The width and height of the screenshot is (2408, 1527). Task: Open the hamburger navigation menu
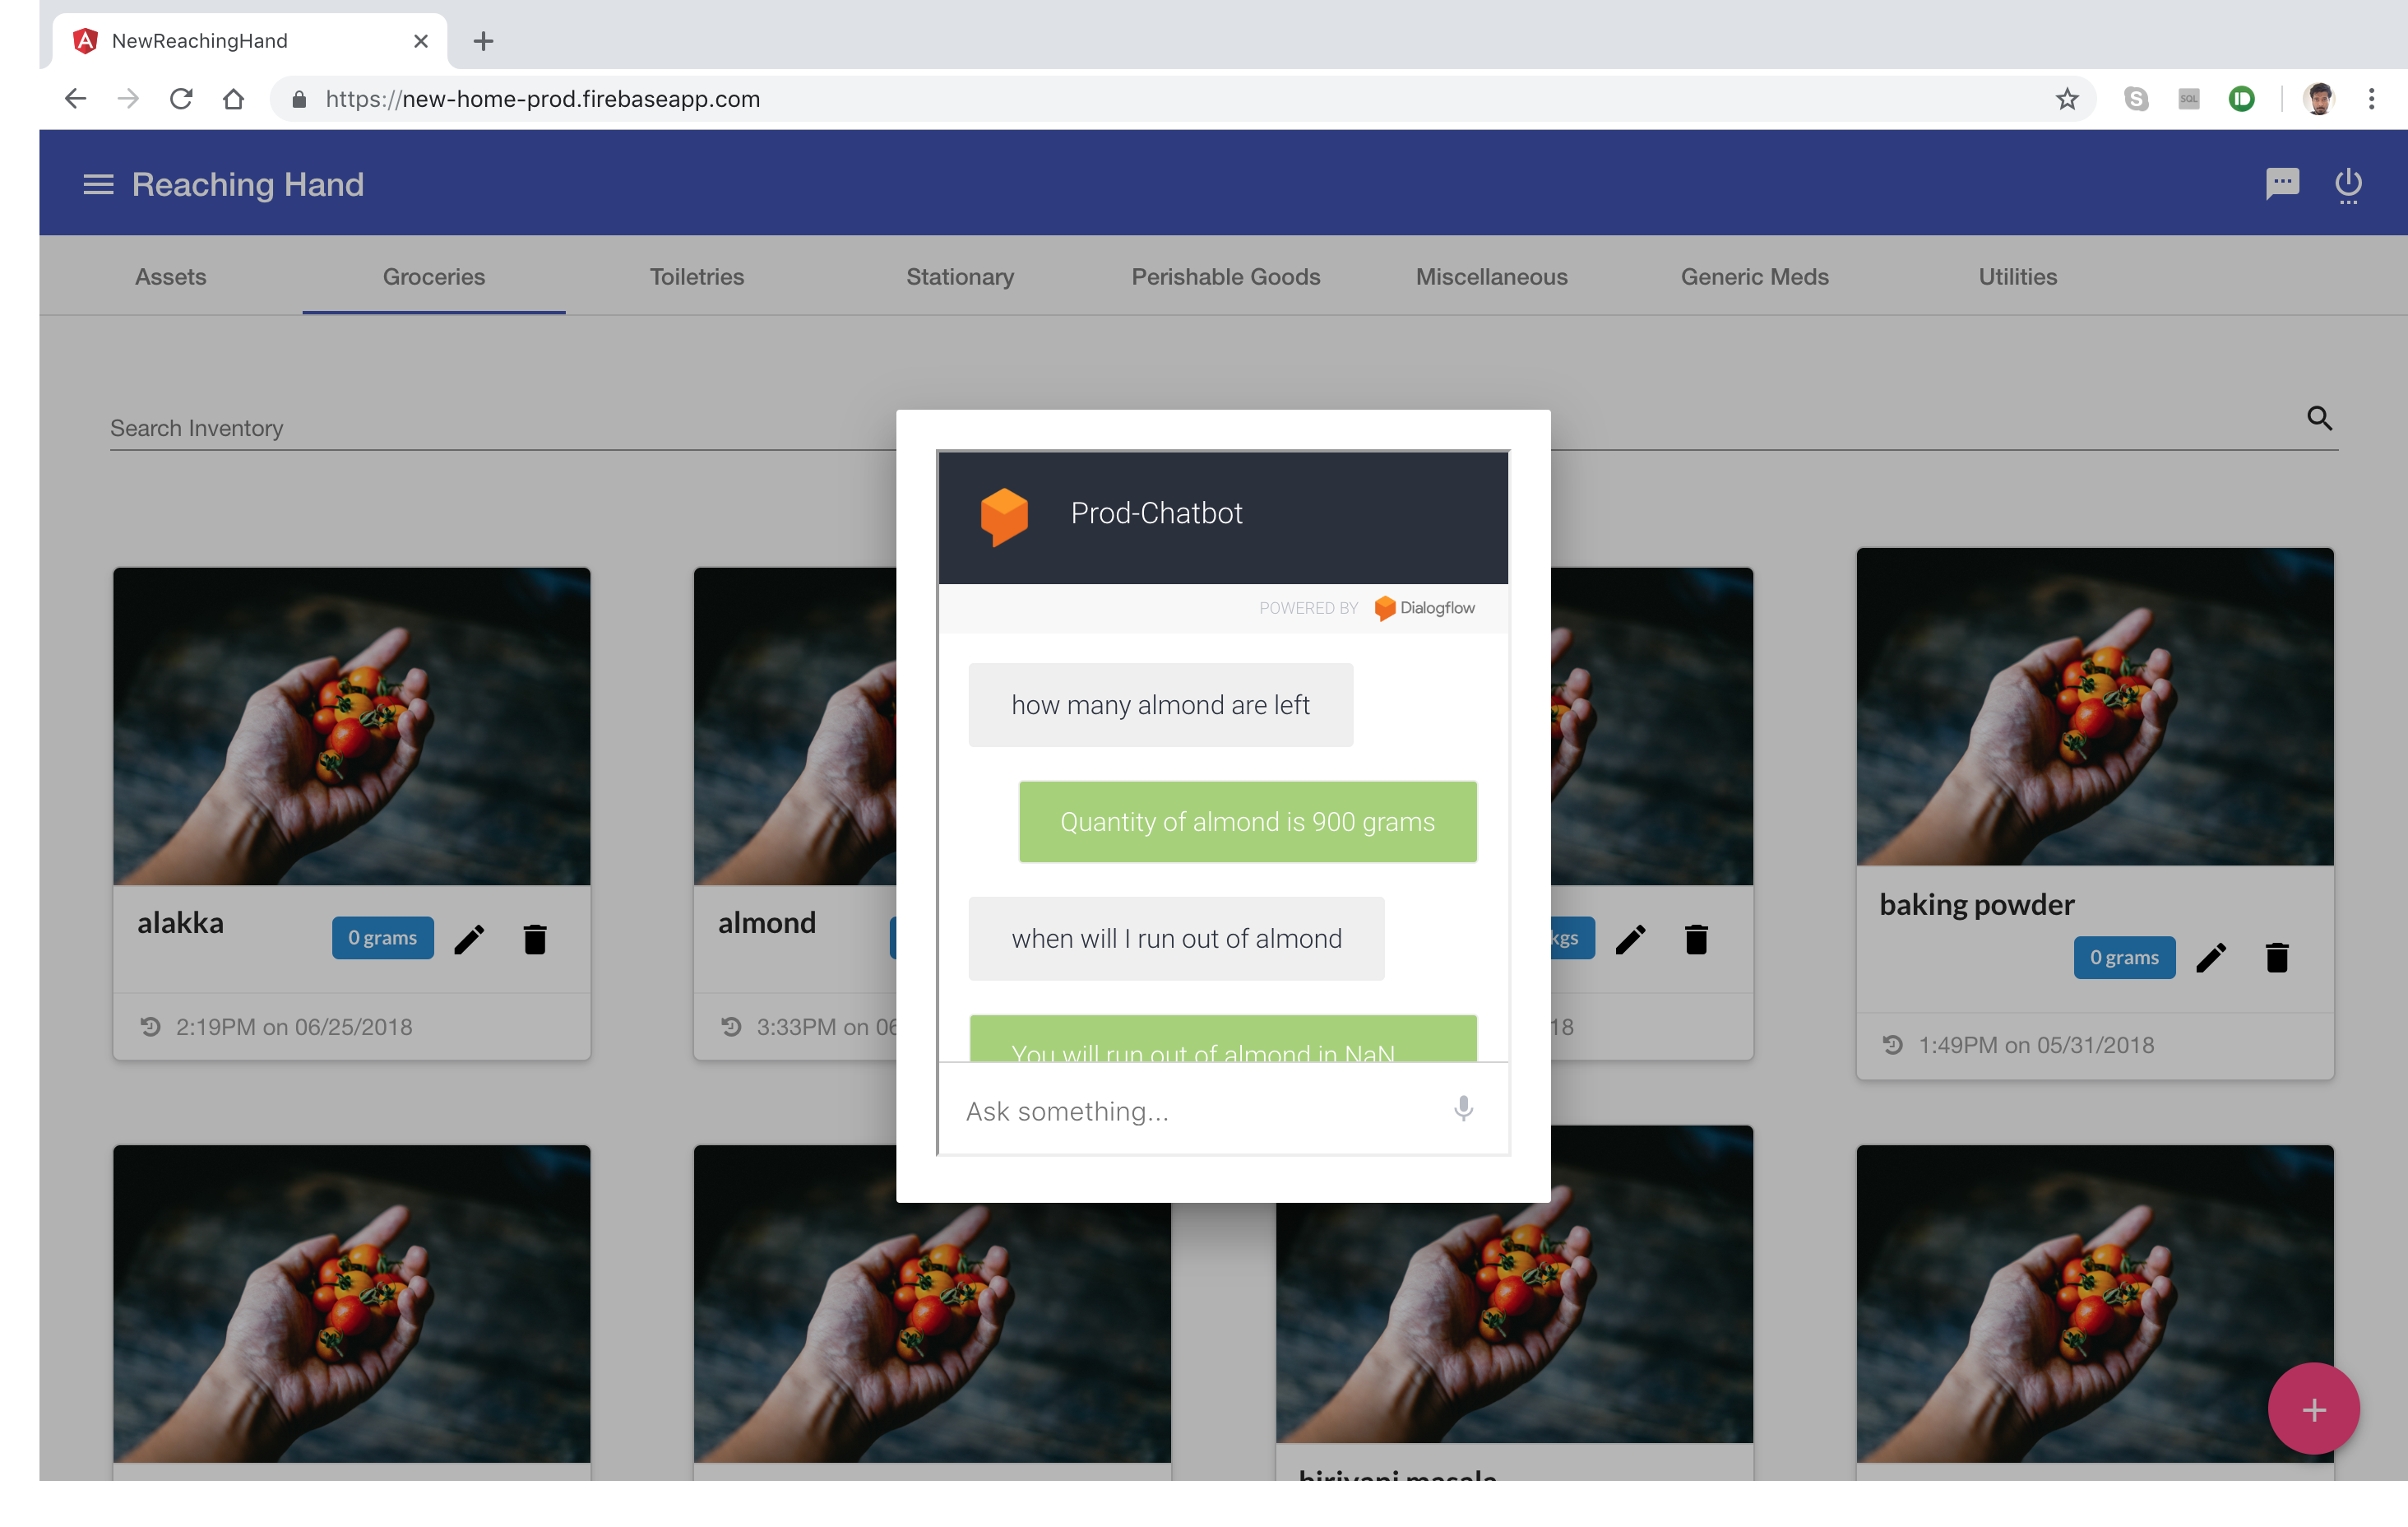click(x=97, y=184)
